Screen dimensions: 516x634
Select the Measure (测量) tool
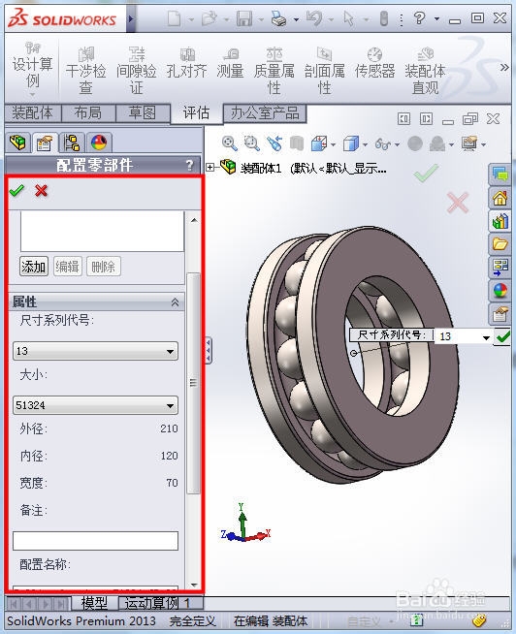click(x=230, y=63)
